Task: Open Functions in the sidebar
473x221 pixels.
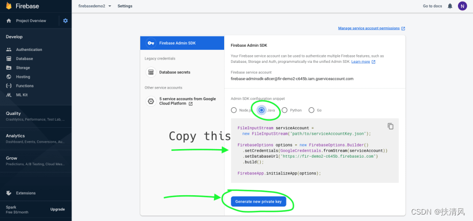Action: click(x=25, y=86)
